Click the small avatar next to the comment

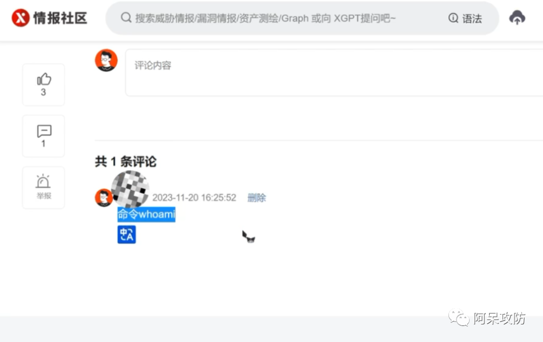click(104, 197)
